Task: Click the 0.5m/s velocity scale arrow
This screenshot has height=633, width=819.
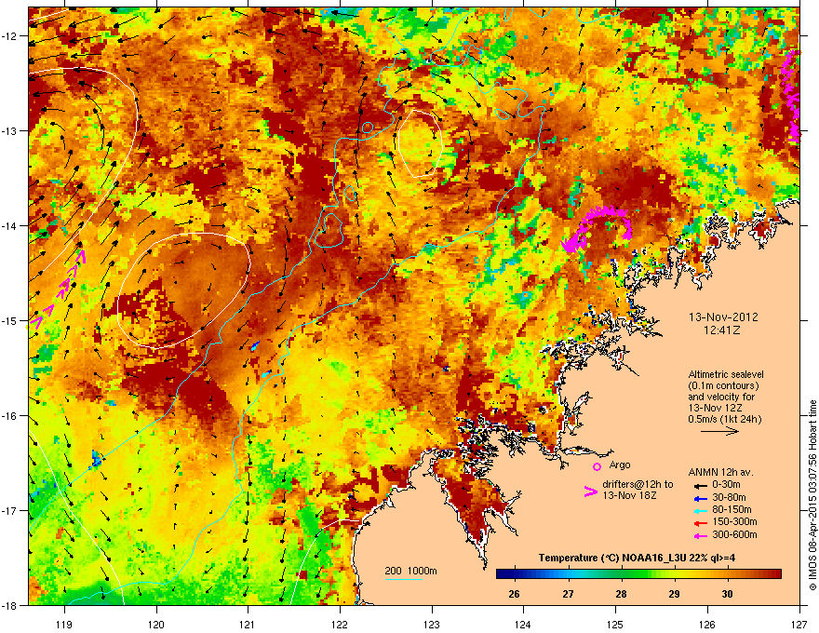Action: pyautogui.click(x=719, y=431)
